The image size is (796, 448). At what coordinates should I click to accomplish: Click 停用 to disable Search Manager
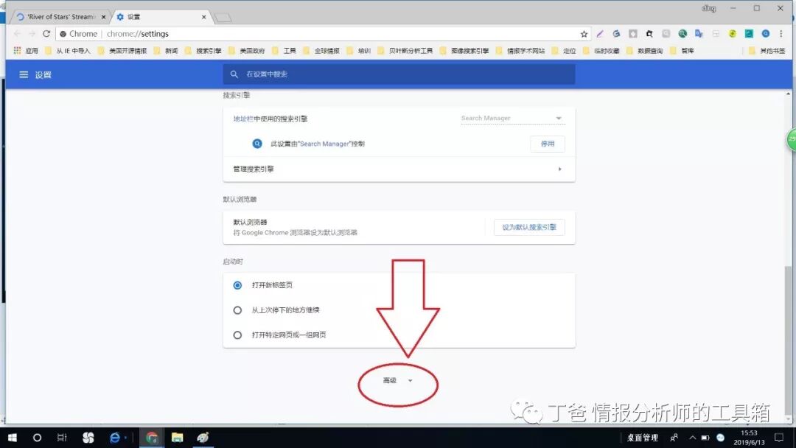[x=547, y=144]
